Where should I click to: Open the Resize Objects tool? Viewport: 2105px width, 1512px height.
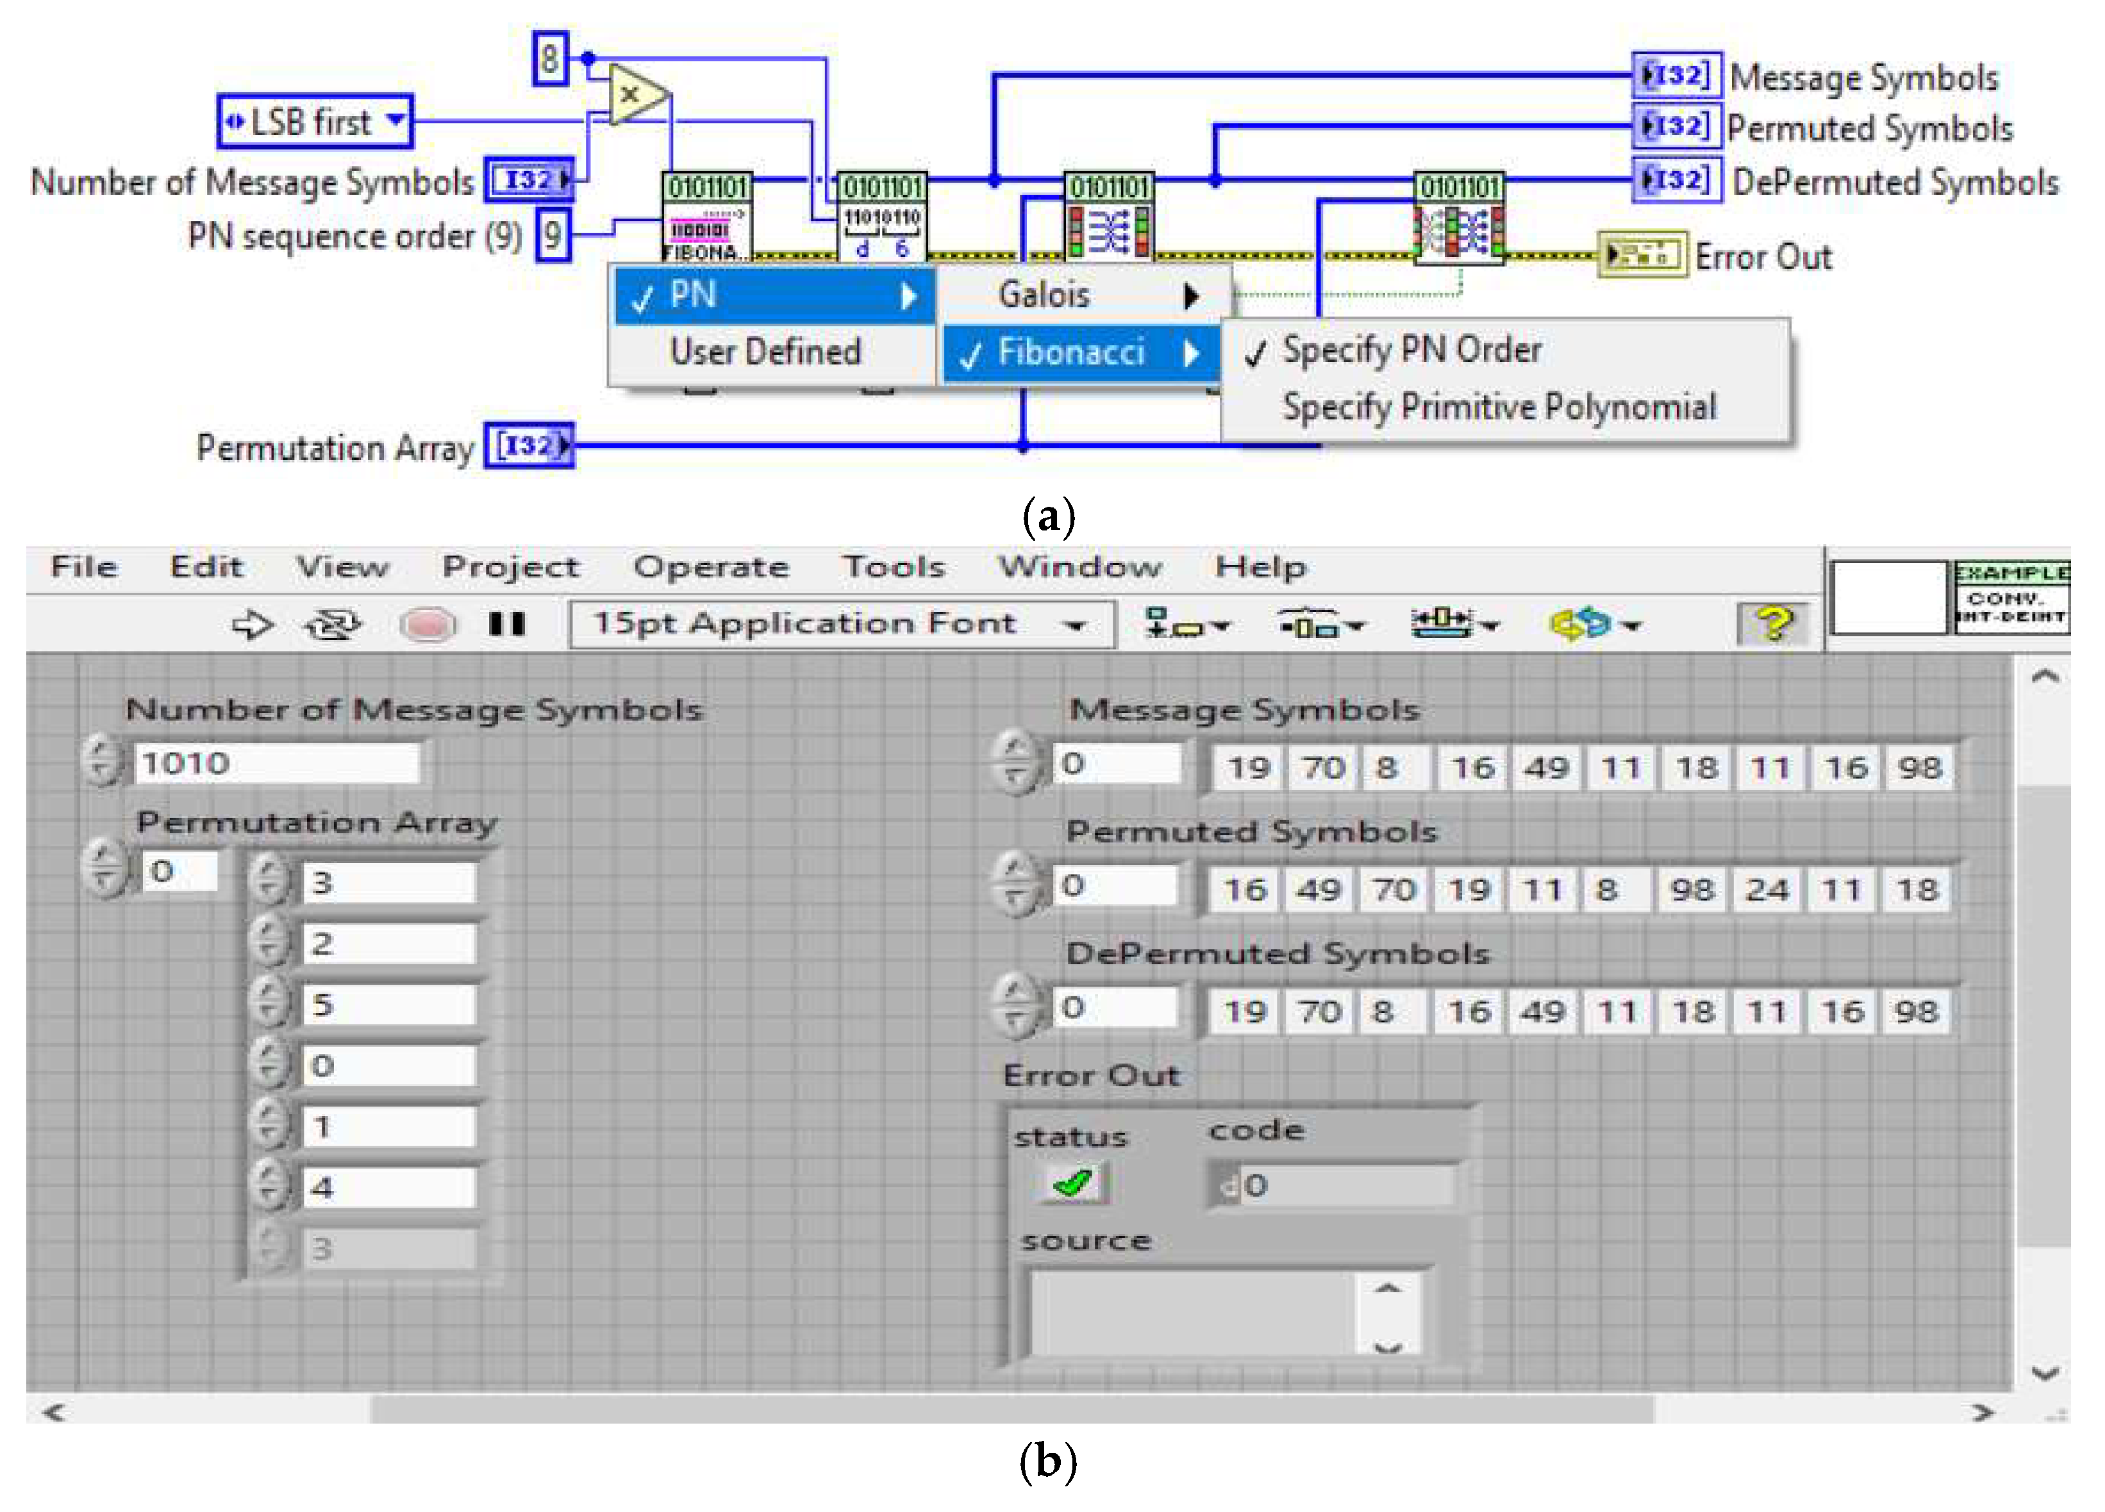1452,624
